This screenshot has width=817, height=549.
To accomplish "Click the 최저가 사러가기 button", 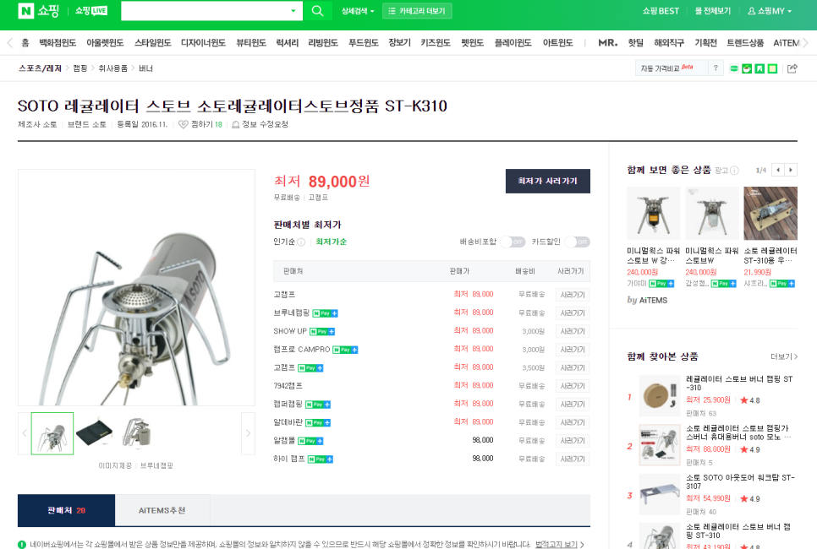I will click(x=547, y=181).
